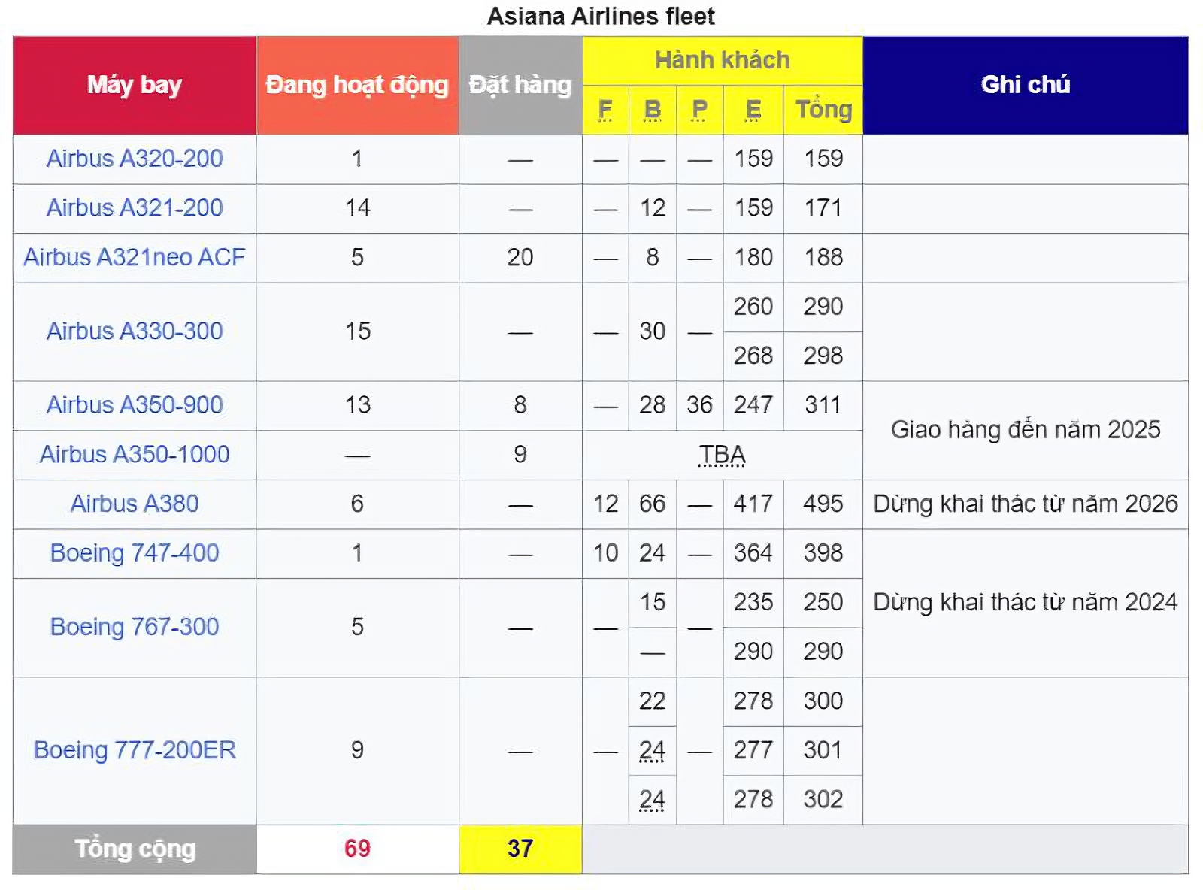
Task: Follow the Boeing 767-300 link
Action: click(x=135, y=627)
